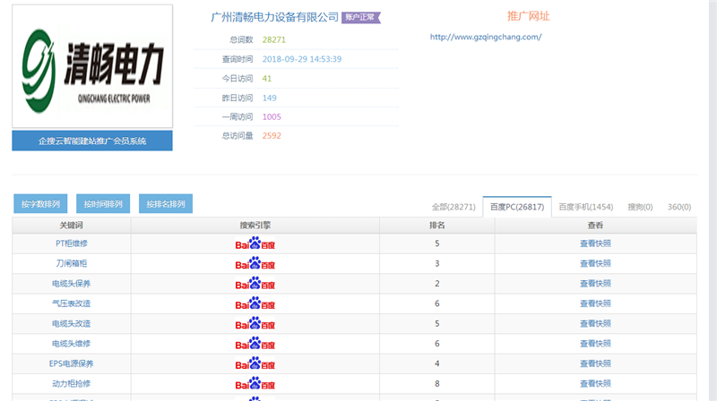Image resolution: width=717 pixels, height=401 pixels.
Task: Click the Baidu logo in 电缆头保养 row
Action: 255,284
